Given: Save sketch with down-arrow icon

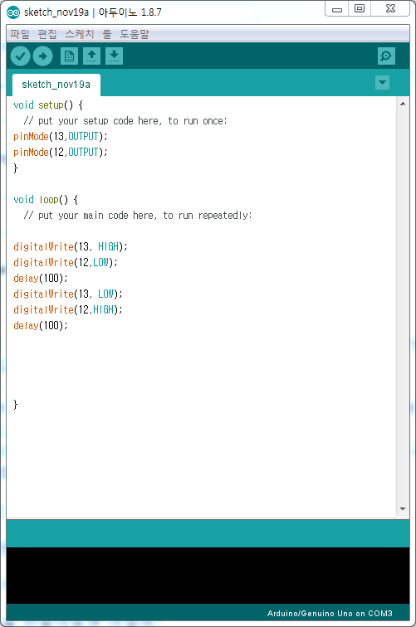Looking at the screenshot, I should 114,56.
